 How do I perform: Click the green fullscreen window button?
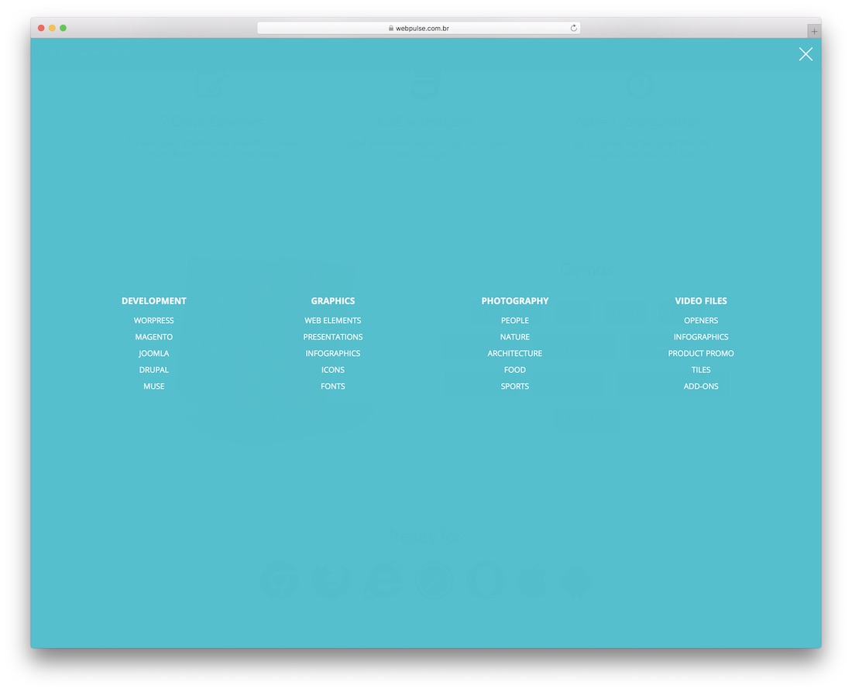[63, 28]
